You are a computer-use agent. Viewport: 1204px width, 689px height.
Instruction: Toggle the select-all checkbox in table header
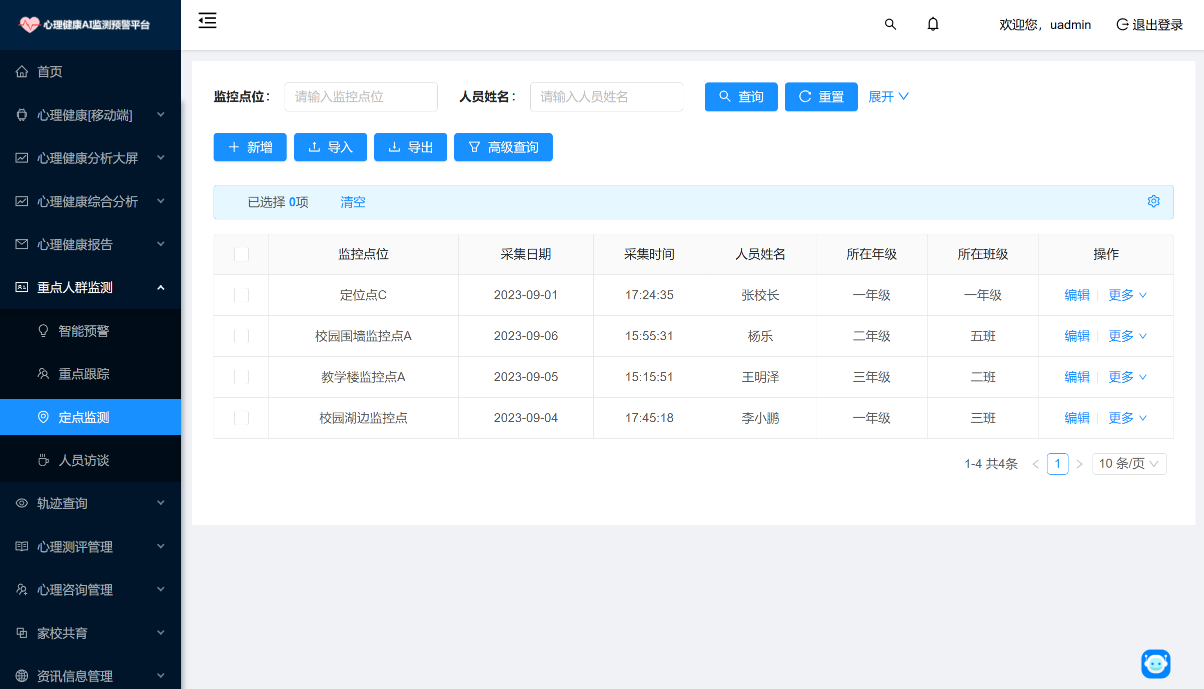241,254
